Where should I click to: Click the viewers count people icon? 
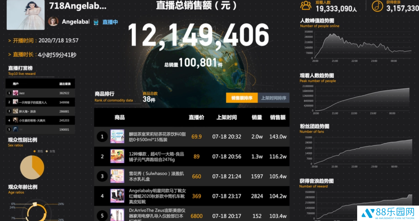click(306, 6)
